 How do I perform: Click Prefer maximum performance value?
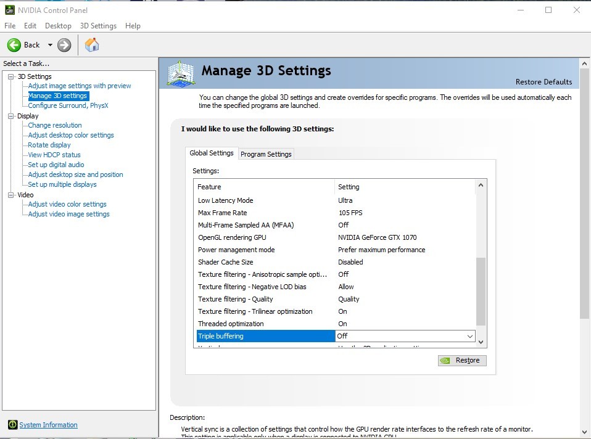[381, 250]
